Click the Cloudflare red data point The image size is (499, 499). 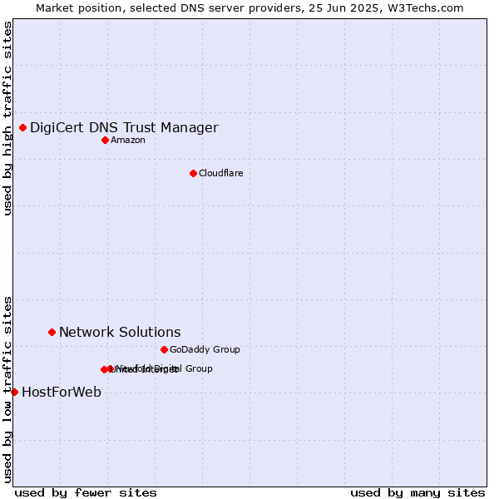tap(193, 174)
